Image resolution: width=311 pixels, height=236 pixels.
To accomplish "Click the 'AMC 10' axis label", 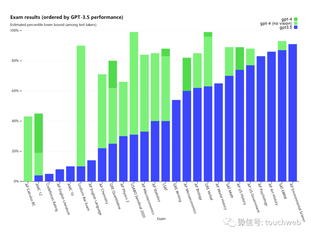I will pos(71,190).
